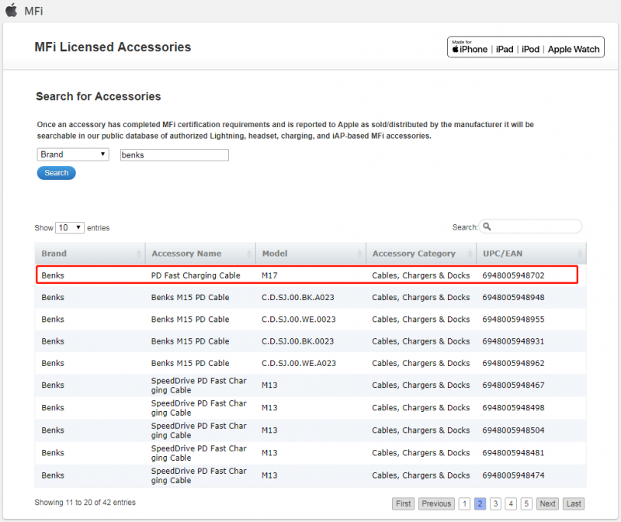Image resolution: width=621 pixels, height=522 pixels.
Task: Sort table by Brand column arrows
Action: click(139, 254)
